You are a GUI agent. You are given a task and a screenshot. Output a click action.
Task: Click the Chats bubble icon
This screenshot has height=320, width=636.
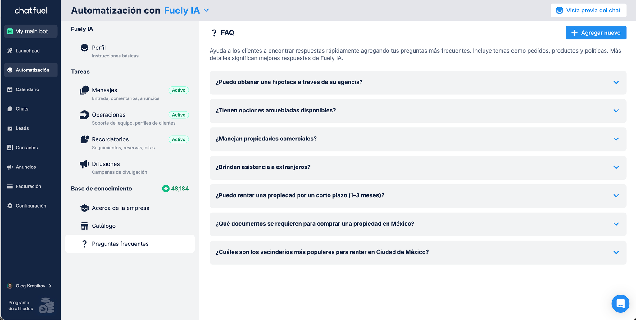10,109
